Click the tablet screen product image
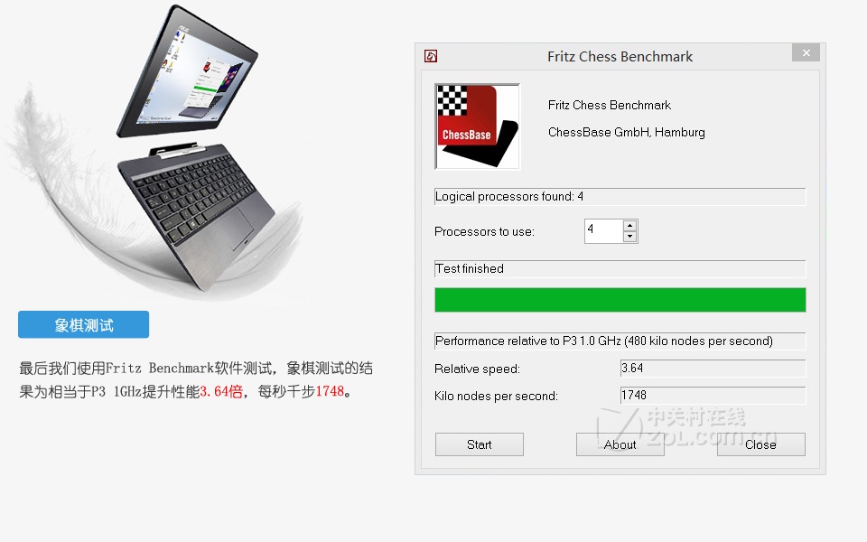Screen dimensions: 867x542 tap(188, 72)
